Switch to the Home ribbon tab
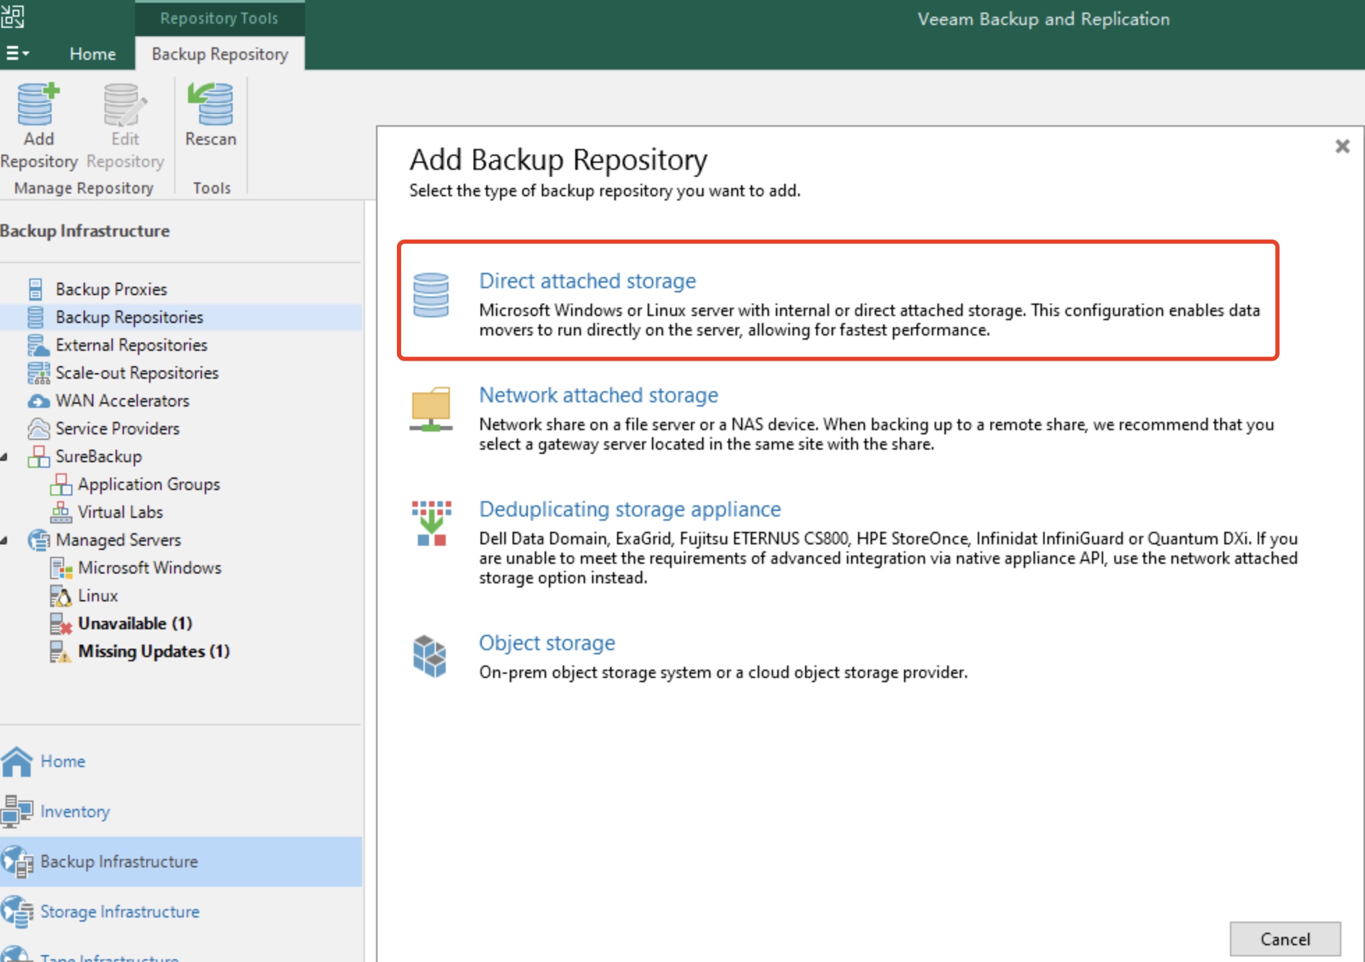Screen dimensions: 1365x962 [x=93, y=54]
